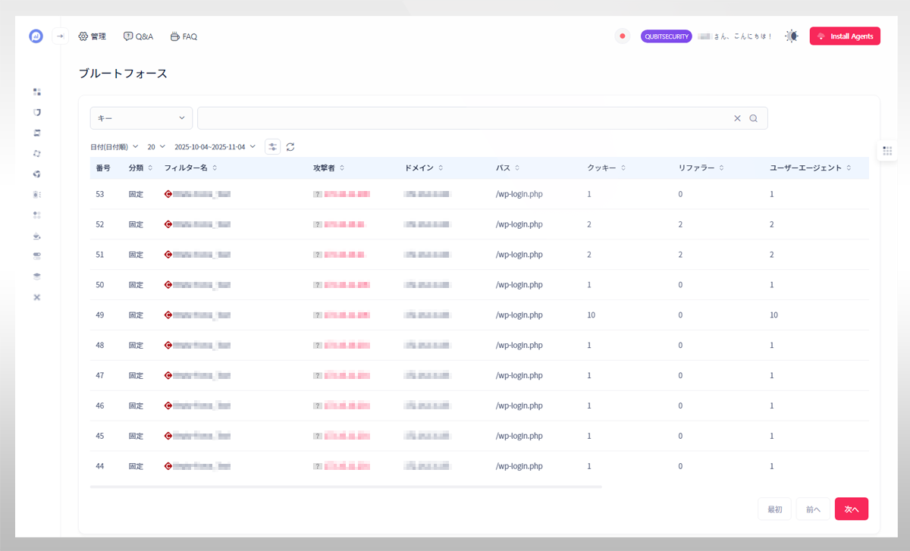This screenshot has width=910, height=551.
Task: Open the date range 2025-10-04~2025-11-04 picker
Action: coord(215,147)
